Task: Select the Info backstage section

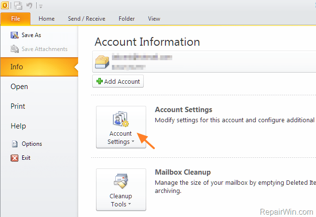Action: point(39,67)
